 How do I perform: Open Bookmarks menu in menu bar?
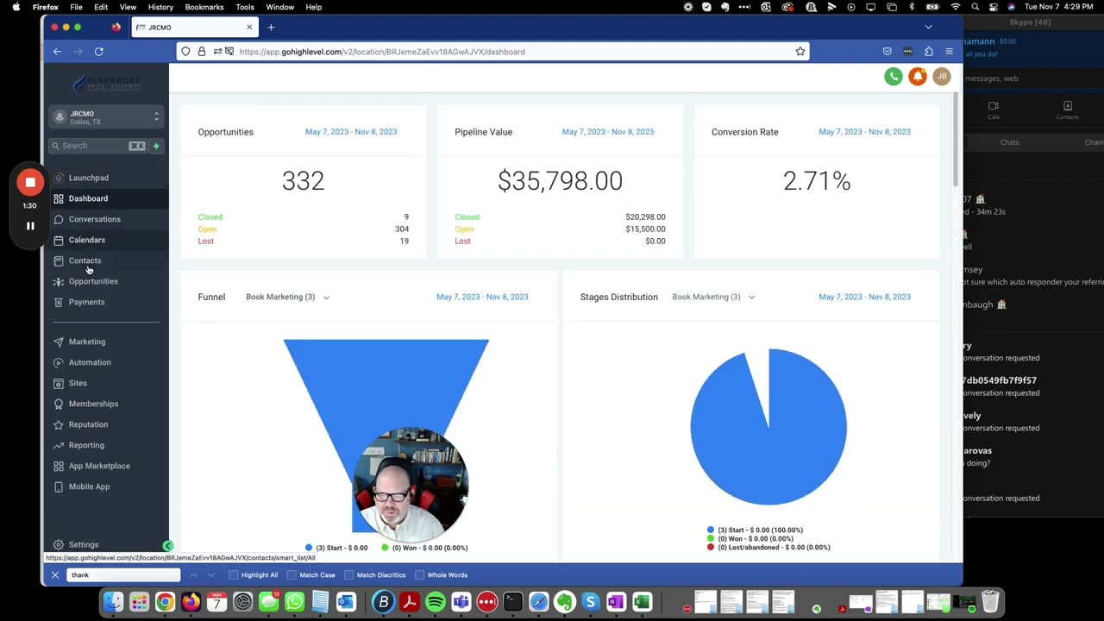(204, 7)
